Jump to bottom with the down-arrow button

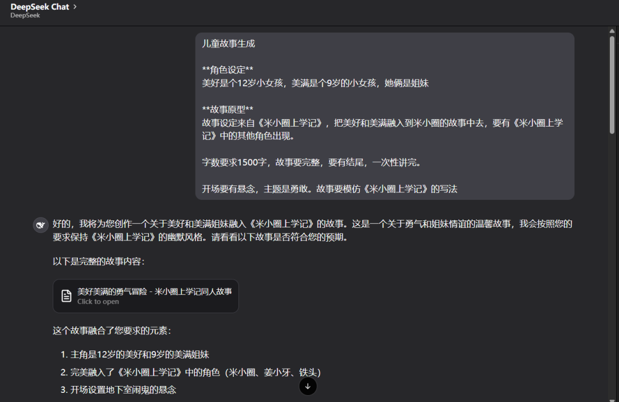point(308,386)
